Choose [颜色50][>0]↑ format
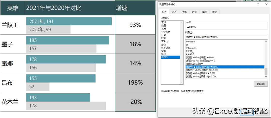 click(x=225, y=60)
